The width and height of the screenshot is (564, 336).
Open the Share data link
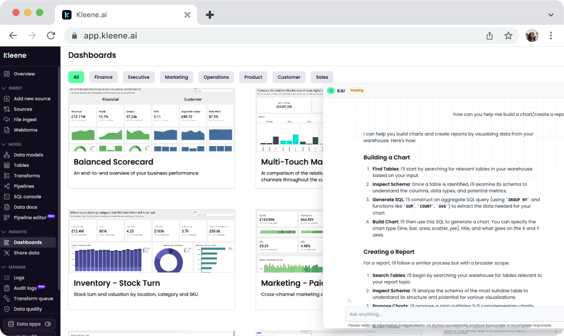[27, 253]
